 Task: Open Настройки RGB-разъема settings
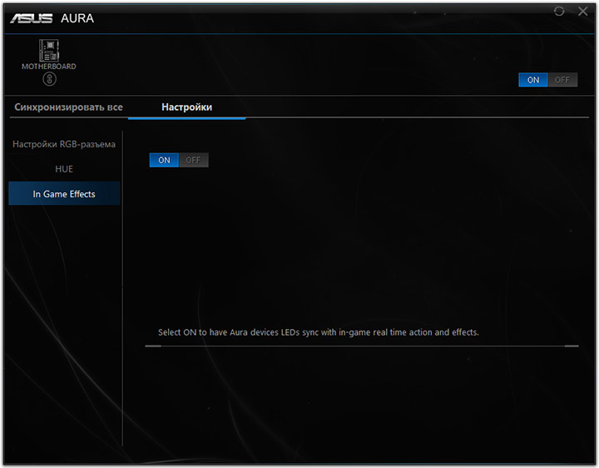pos(64,144)
